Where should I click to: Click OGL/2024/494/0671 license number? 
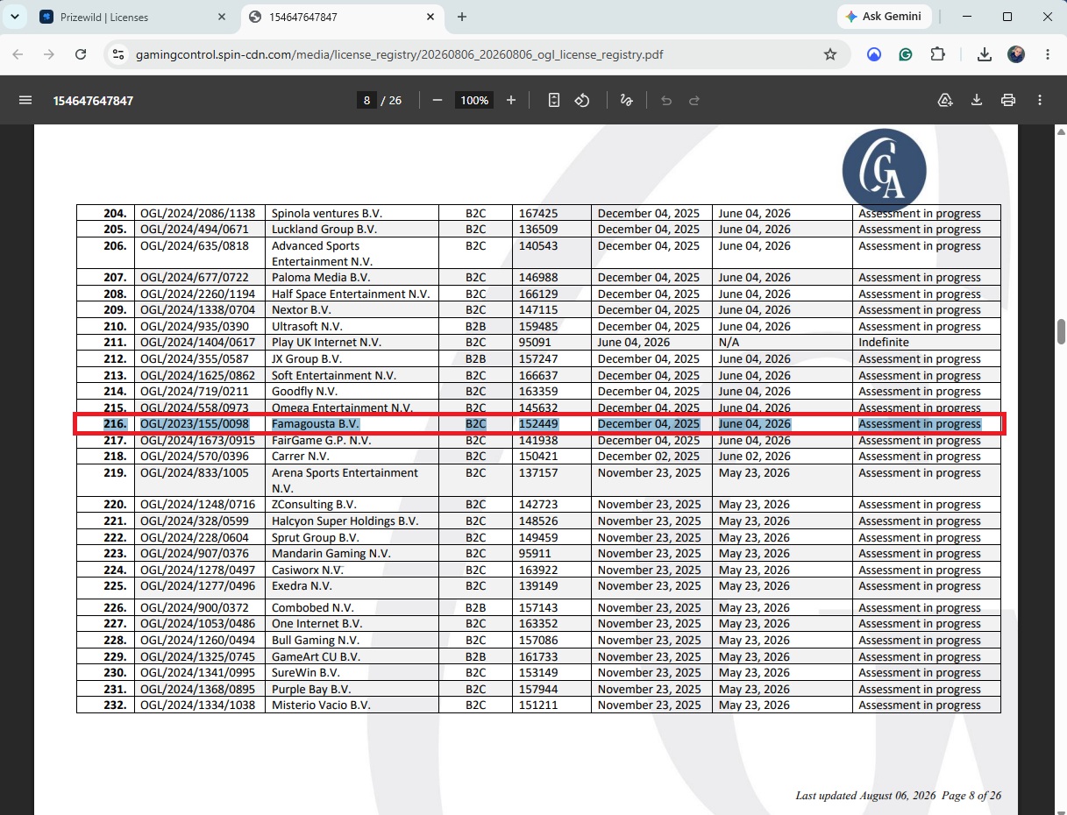[x=200, y=229]
